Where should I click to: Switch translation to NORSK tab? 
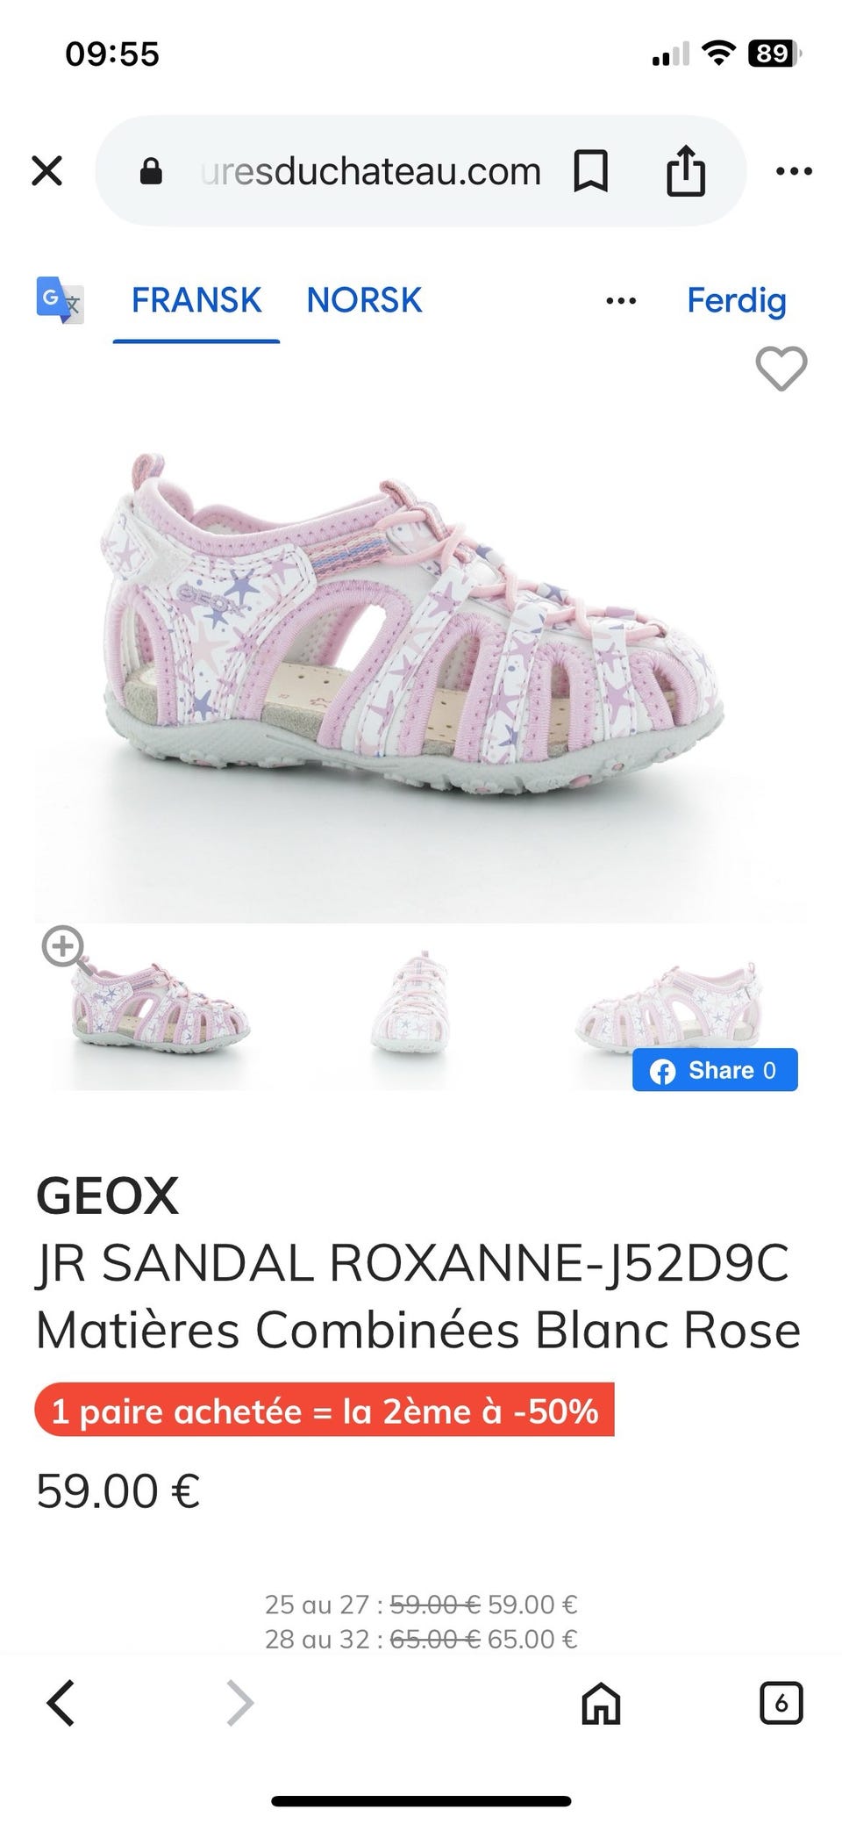click(x=364, y=300)
